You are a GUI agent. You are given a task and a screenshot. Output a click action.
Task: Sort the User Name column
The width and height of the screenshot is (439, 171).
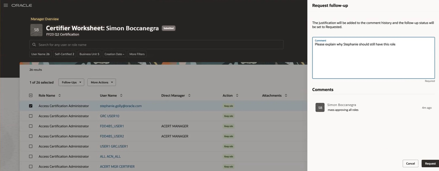[121, 95]
